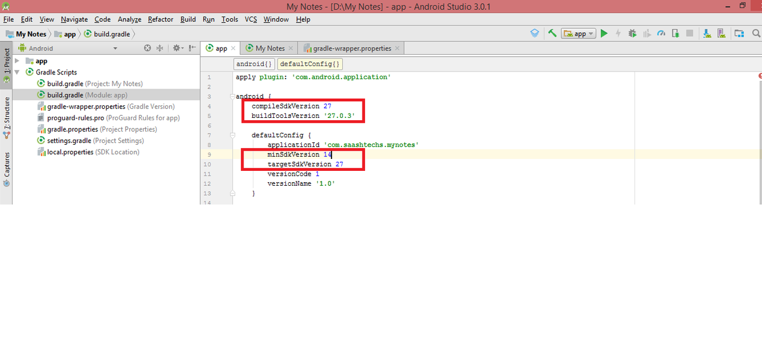Collapse the Gradle Scripts tree node

(17, 72)
